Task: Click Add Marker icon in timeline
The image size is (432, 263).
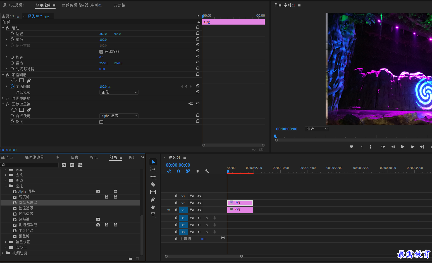Action: point(197,171)
